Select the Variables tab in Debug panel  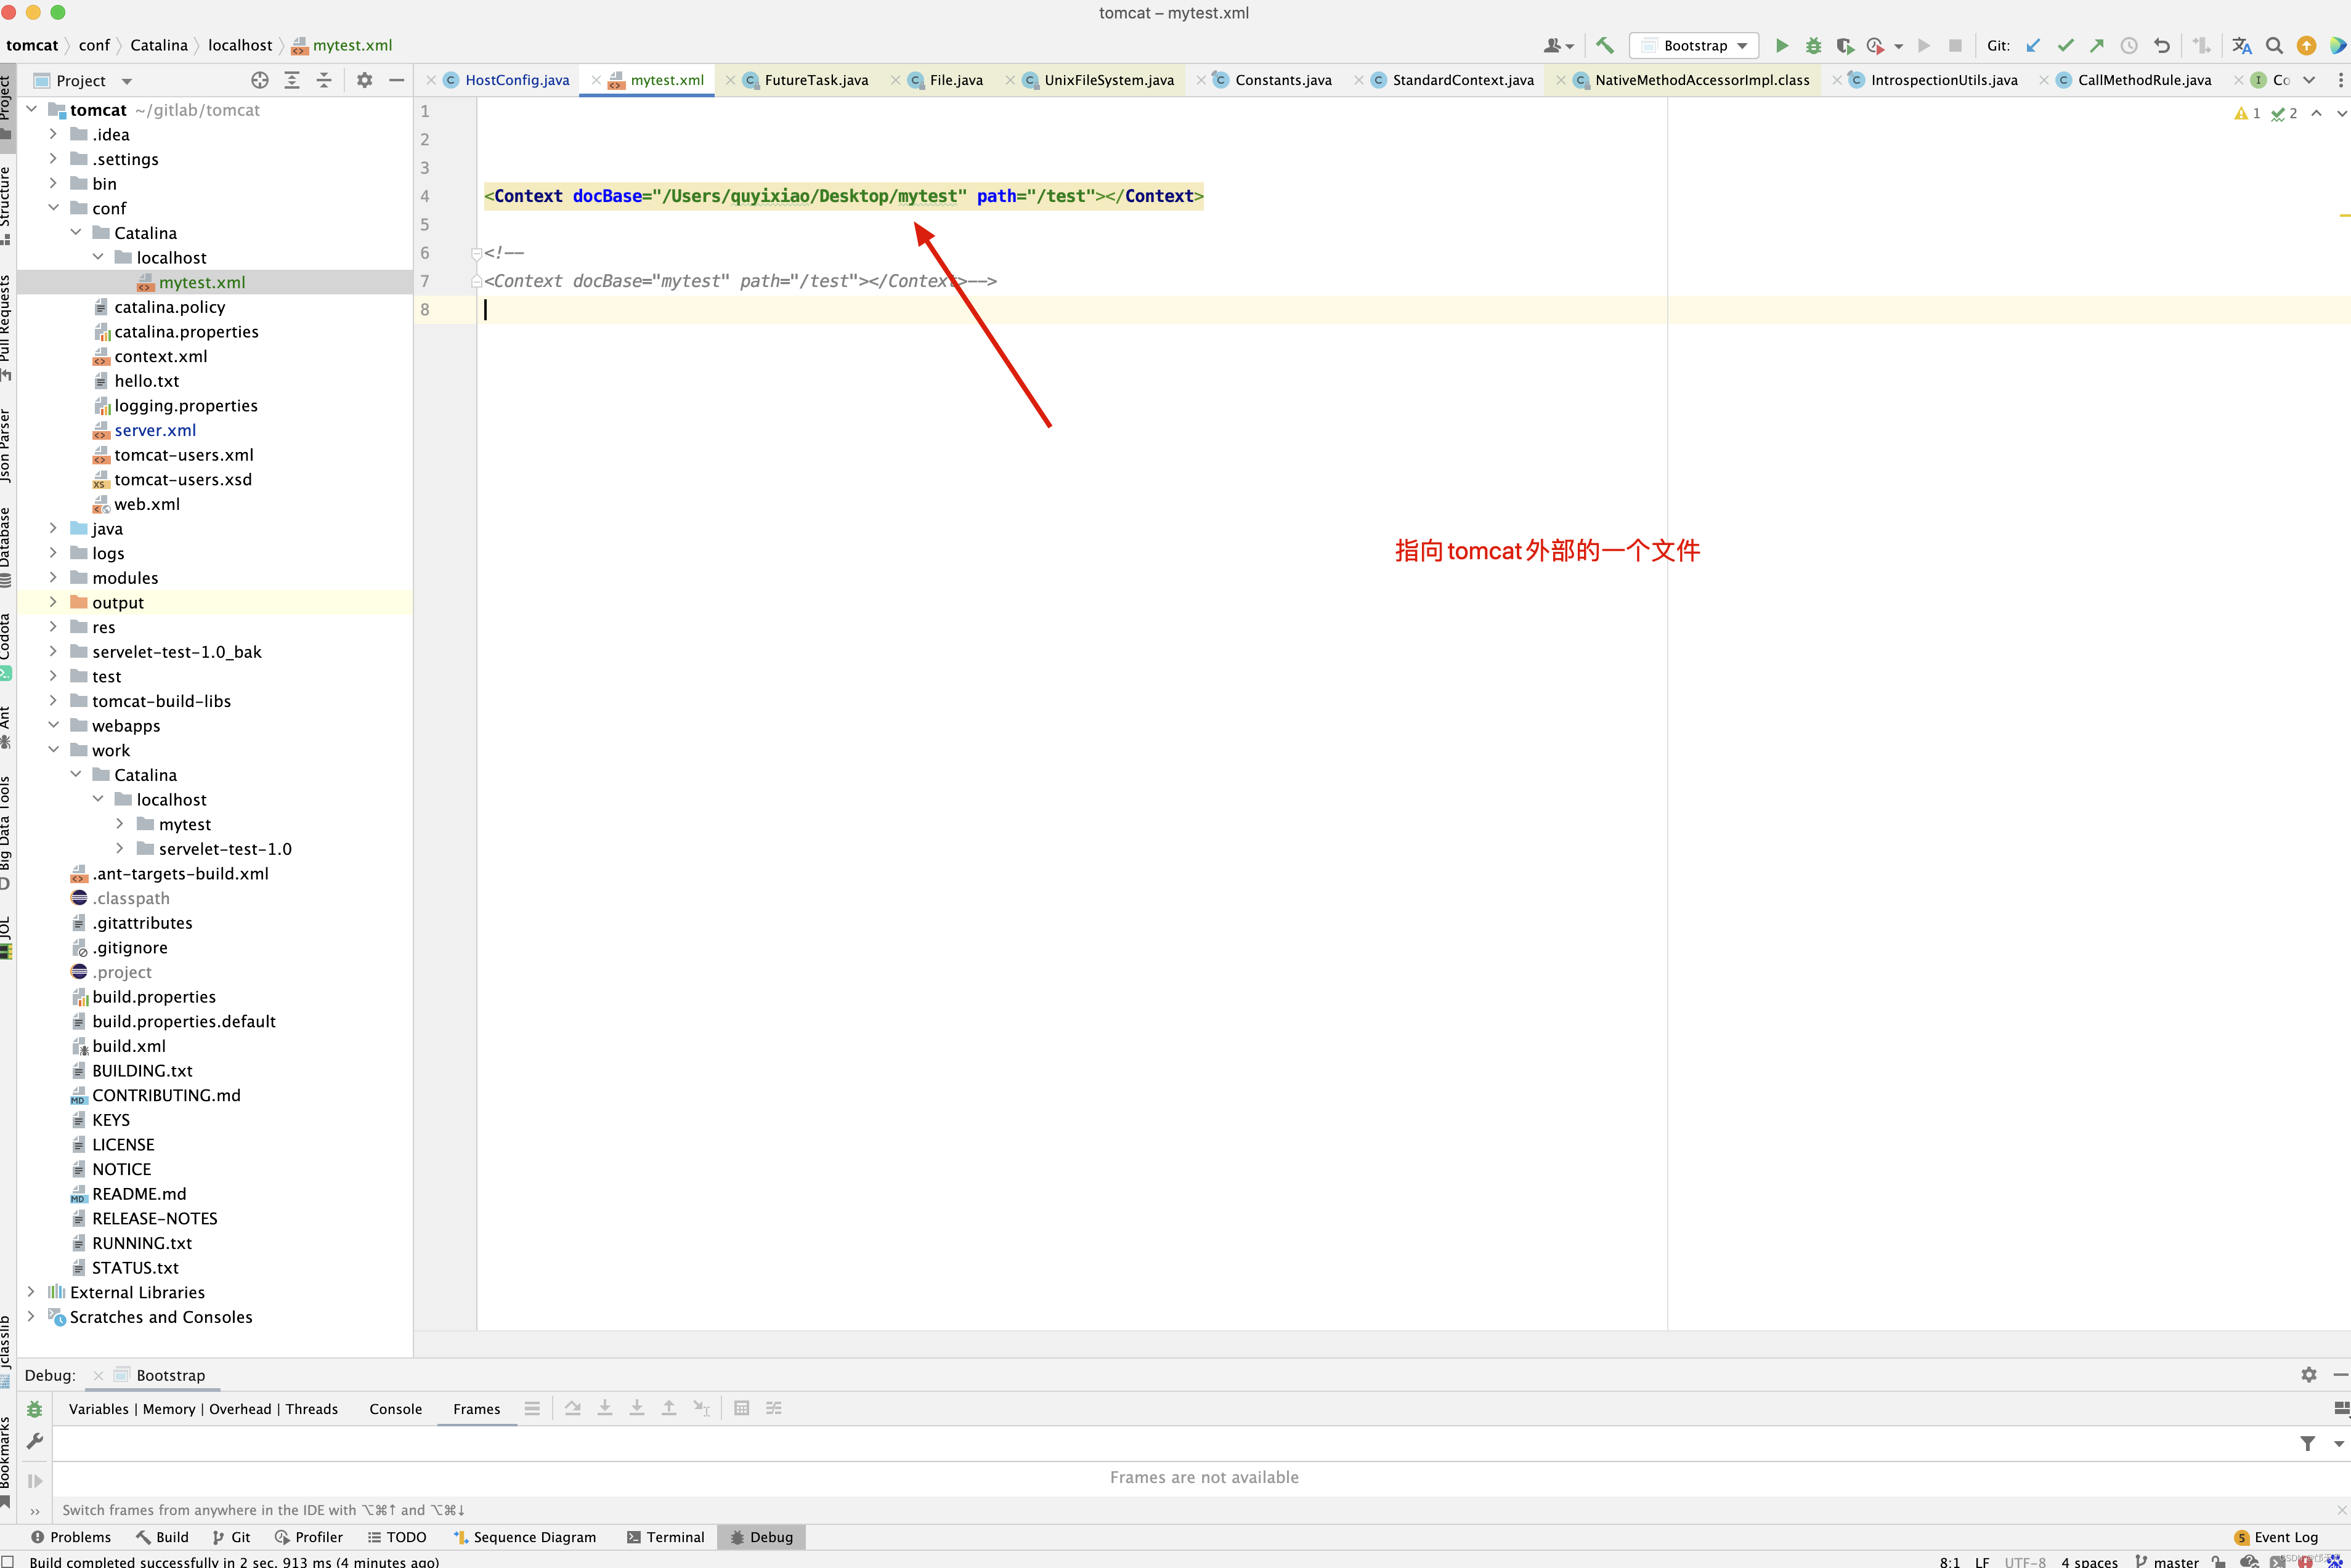[99, 1409]
